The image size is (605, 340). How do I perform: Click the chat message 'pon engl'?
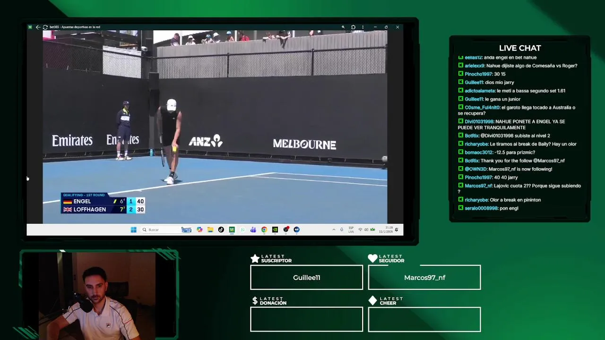tap(509, 208)
